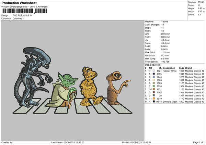
Task: Click the Width value 6.82 in
Action: [201, 12]
